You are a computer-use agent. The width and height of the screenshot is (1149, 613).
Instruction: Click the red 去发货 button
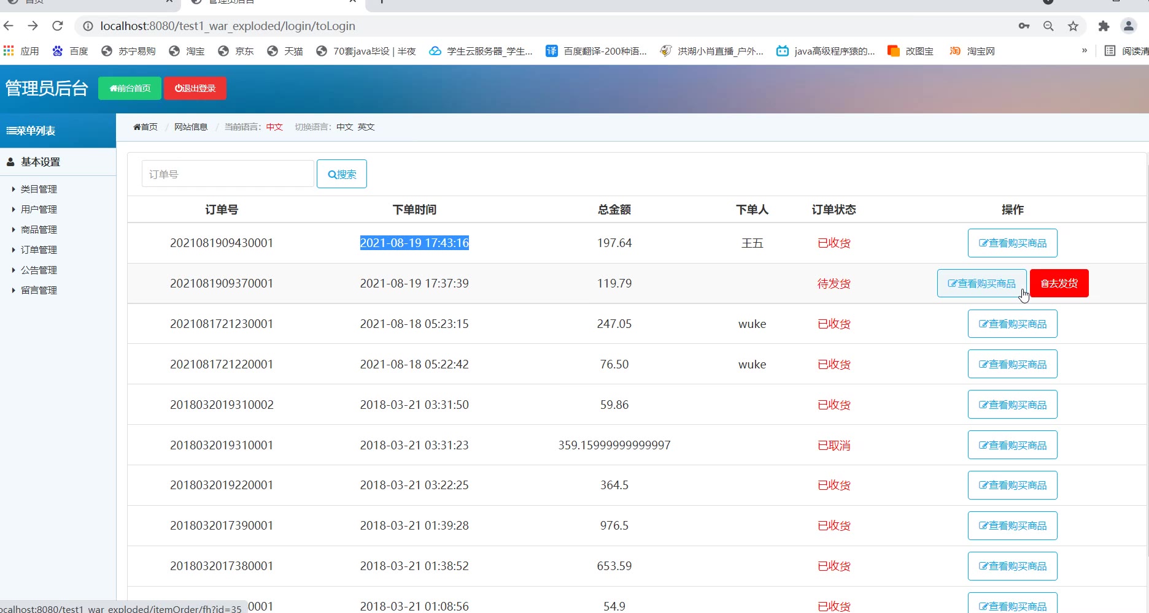click(x=1059, y=283)
